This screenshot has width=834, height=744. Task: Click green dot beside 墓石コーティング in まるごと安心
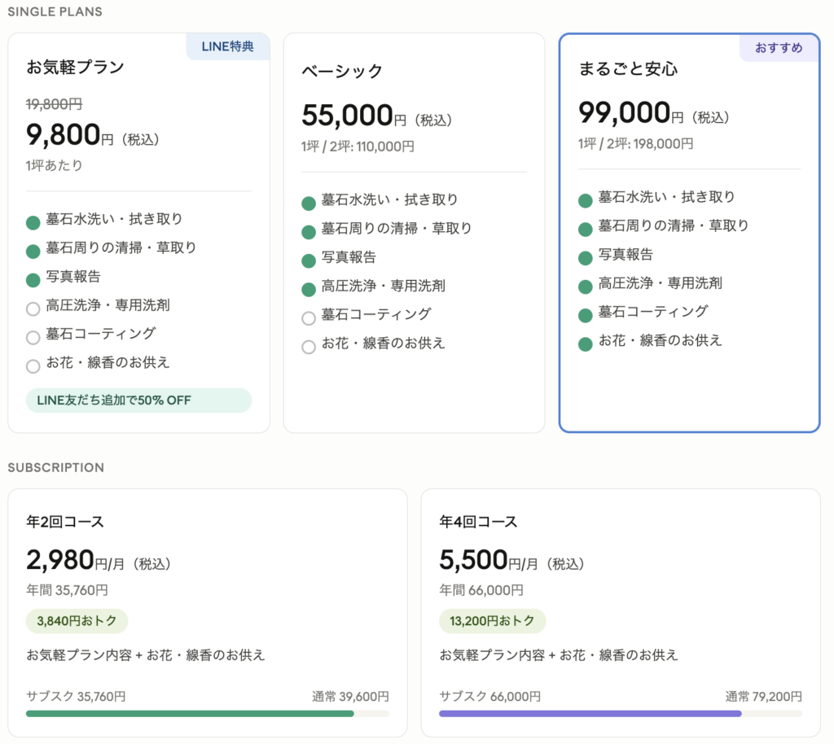coord(585,315)
